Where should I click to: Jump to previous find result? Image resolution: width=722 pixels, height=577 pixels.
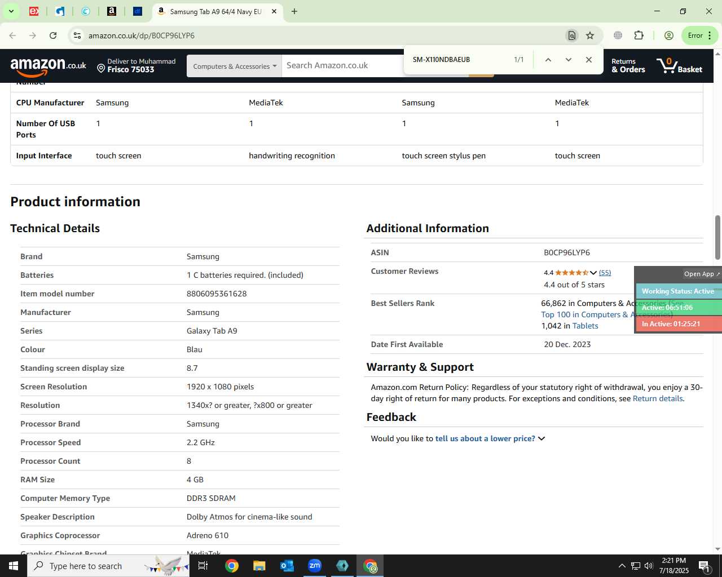tap(548, 60)
